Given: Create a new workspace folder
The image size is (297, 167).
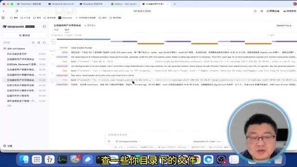Looking at the screenshot, I should (x=45, y=43).
